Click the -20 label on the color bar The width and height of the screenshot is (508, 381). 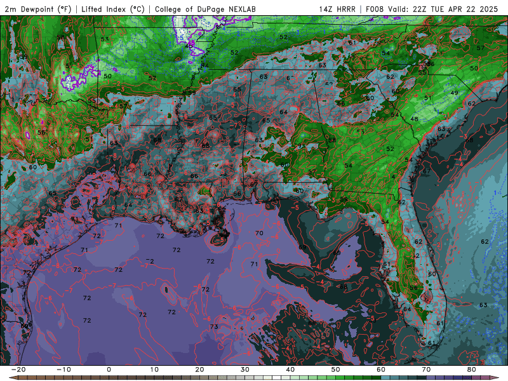(18, 370)
